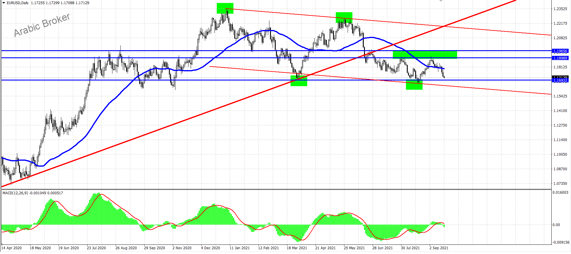Click the 12 Feb 2021 date label
Screen dimensions: 571x254
click(x=269, y=248)
